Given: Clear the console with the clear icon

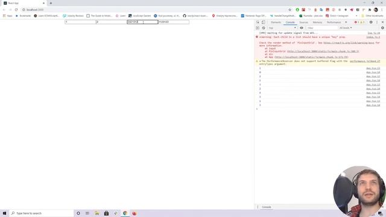Looking at the screenshot, I should click(264, 28).
